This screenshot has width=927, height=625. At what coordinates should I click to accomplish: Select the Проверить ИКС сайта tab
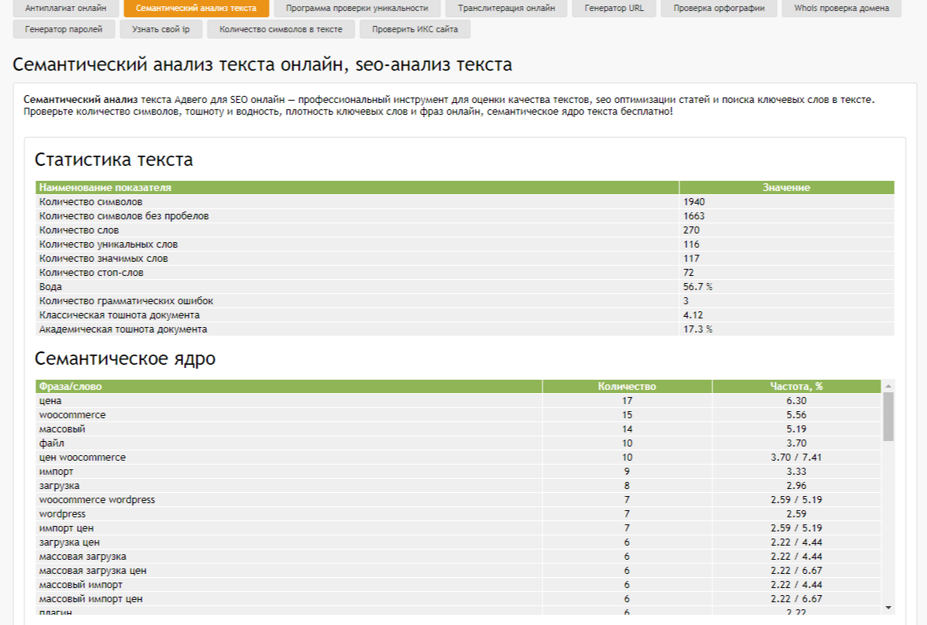(x=415, y=29)
